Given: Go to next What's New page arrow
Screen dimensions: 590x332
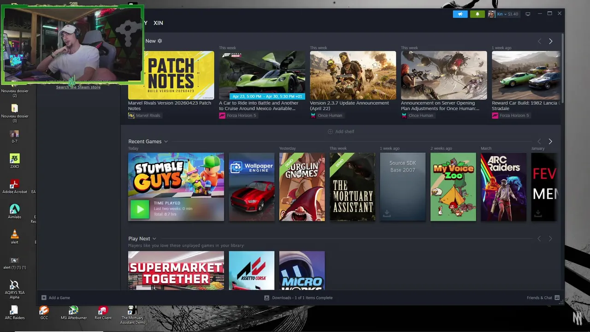Looking at the screenshot, I should tap(550, 41).
